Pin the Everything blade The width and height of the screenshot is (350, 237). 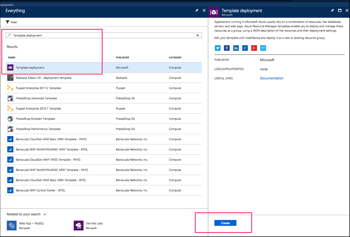[x=197, y=10]
